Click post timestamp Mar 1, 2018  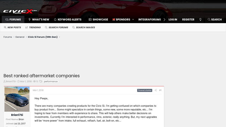tap(38, 90)
